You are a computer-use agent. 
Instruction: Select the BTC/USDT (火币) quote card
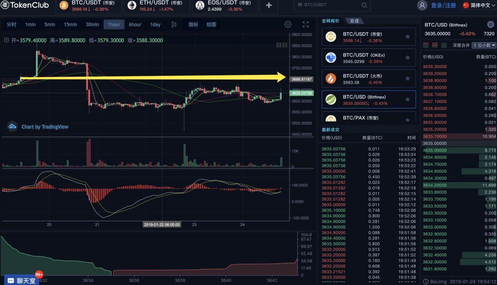[369, 79]
